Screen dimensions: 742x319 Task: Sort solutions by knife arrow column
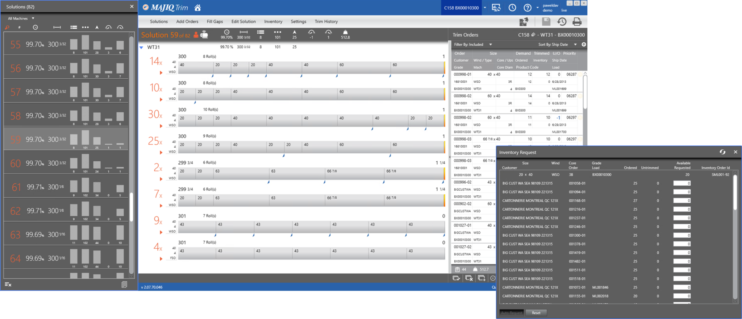coord(97,28)
